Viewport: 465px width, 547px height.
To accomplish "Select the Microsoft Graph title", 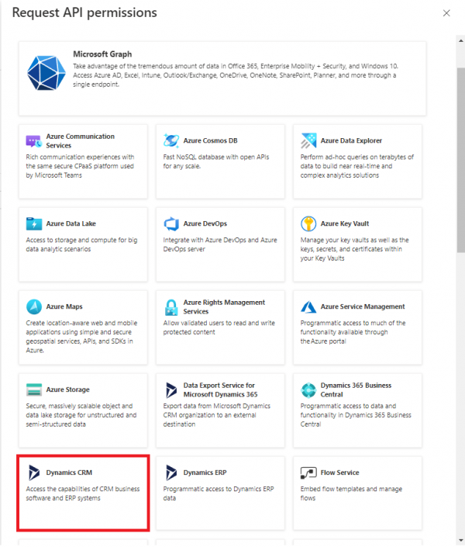I will [102, 54].
